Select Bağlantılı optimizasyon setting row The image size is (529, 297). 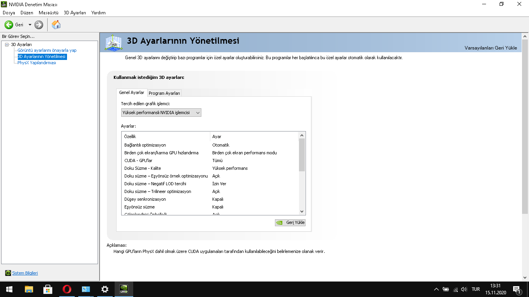pos(210,145)
